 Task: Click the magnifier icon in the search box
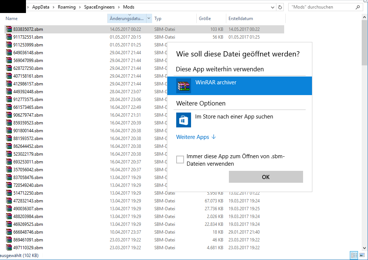pyautogui.click(x=358, y=7)
